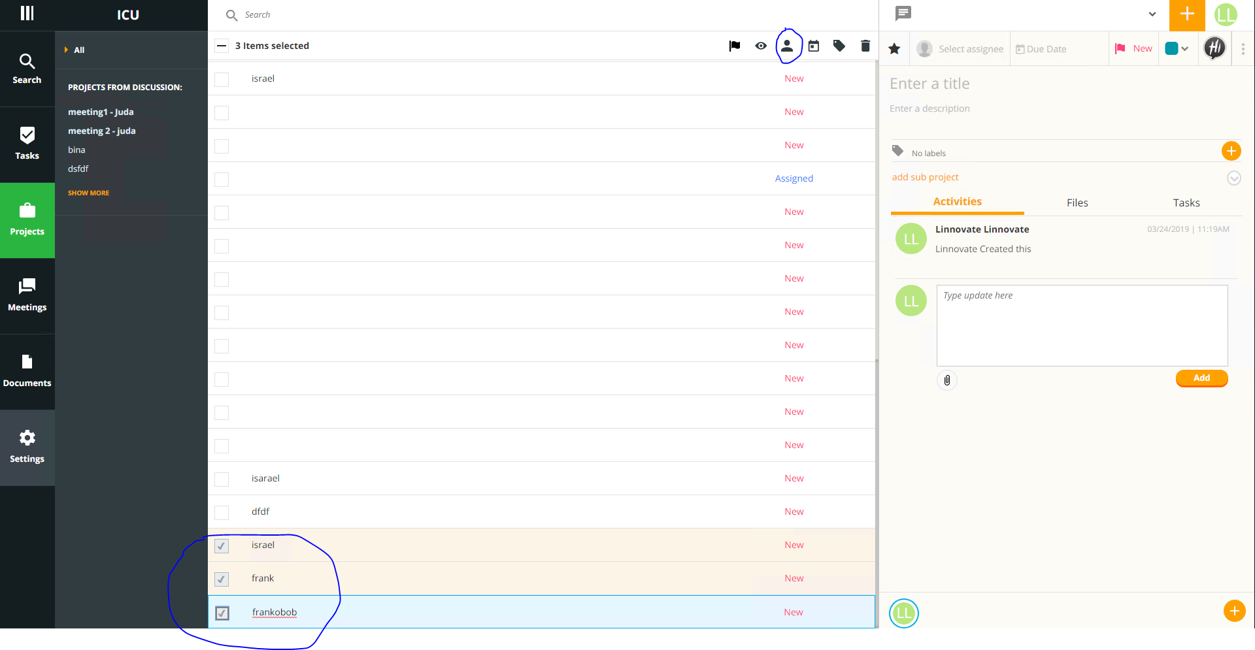1255x650 pixels.
Task: Open the New status dropdown in detail panel
Action: click(x=1134, y=48)
